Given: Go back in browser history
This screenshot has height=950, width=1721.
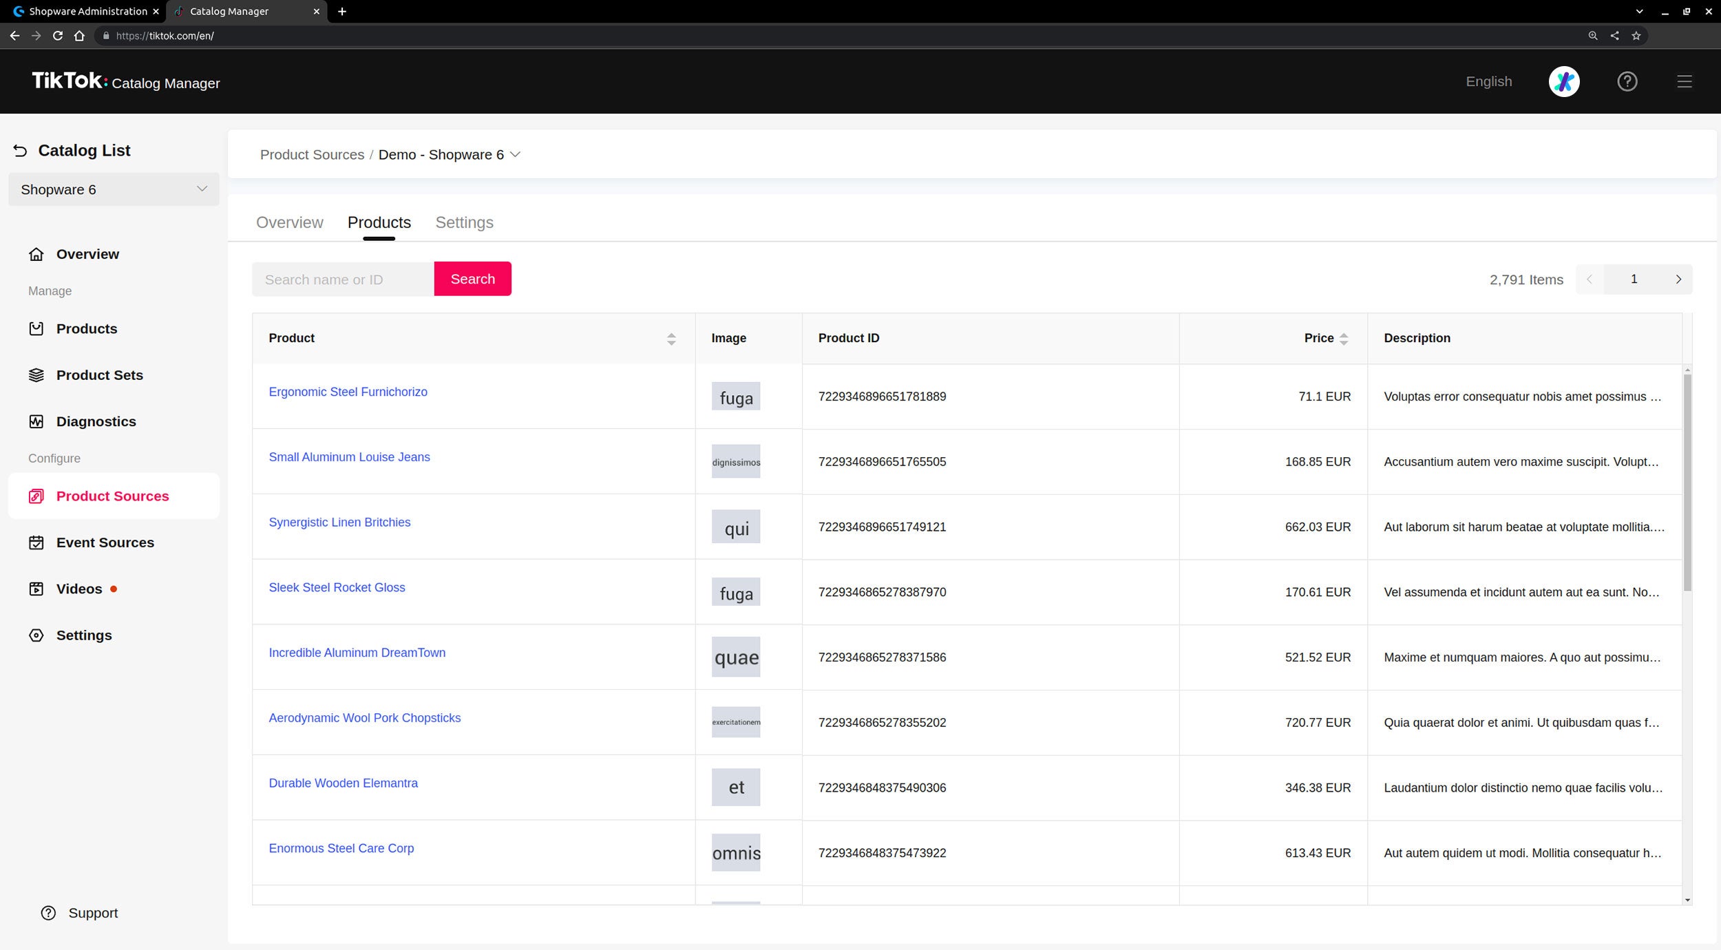Looking at the screenshot, I should 14,36.
